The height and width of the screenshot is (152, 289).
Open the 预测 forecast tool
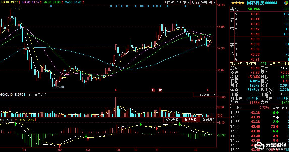coord(204,2)
